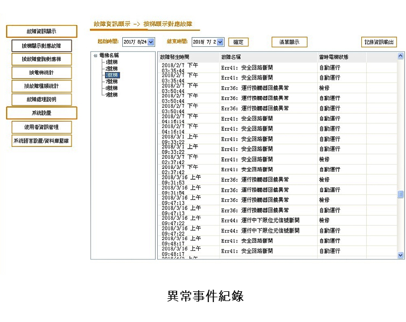The width and height of the screenshot is (406, 322).
Task: Click the 確定 confirm button
Action: pos(238,42)
